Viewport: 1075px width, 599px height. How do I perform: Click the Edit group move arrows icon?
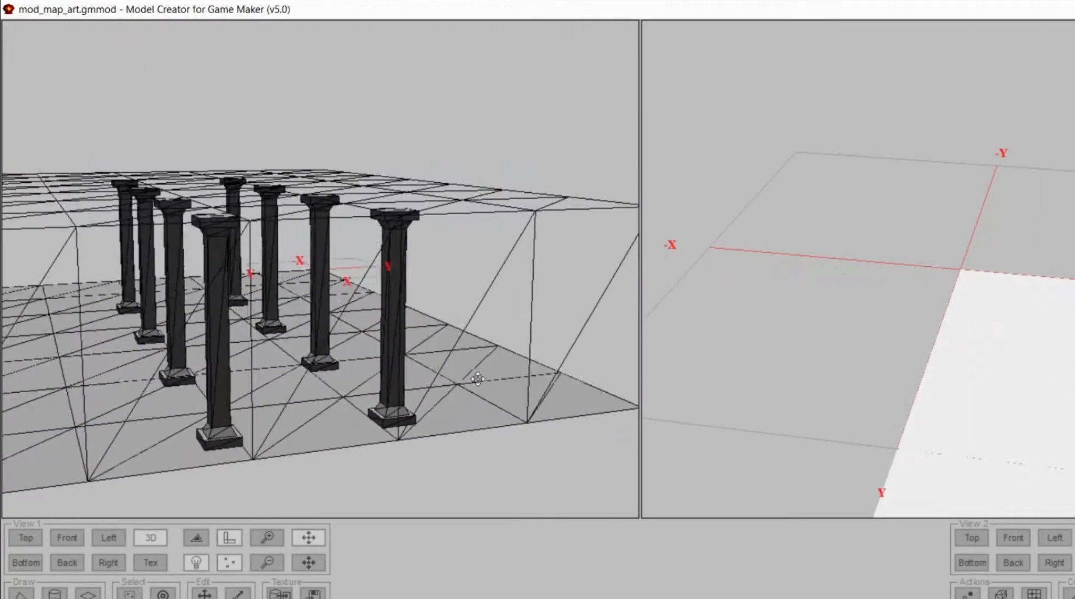tap(204, 594)
